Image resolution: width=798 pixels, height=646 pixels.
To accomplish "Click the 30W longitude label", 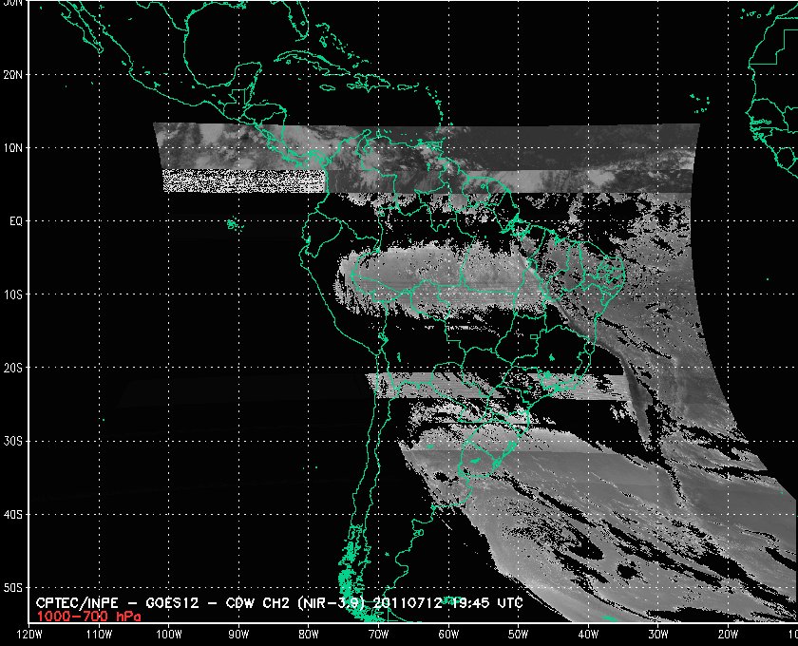I will (x=657, y=634).
